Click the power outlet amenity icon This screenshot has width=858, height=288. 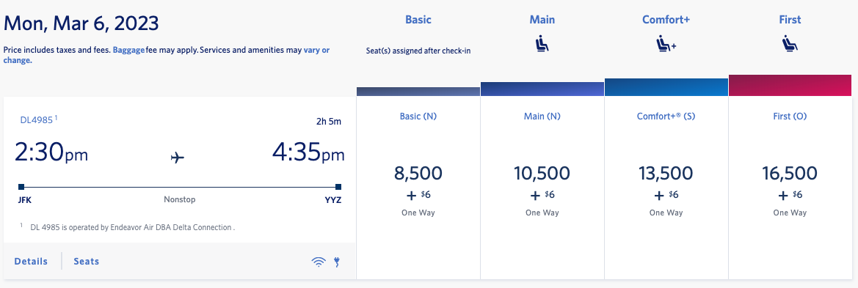coord(337,262)
